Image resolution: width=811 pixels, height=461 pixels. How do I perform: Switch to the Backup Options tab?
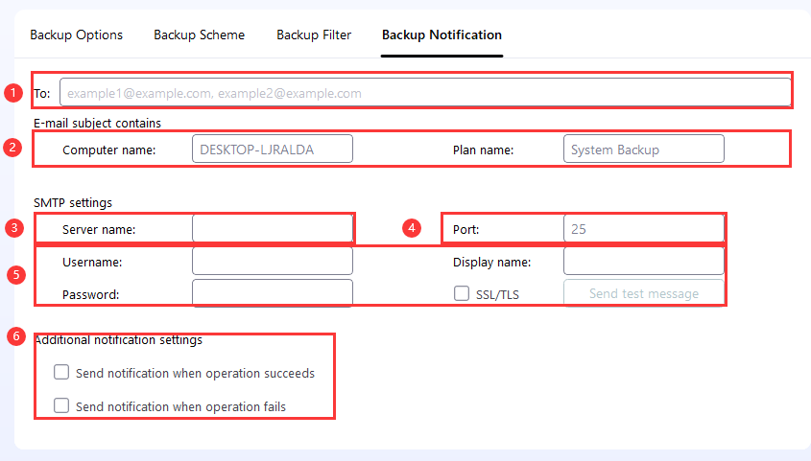(77, 35)
